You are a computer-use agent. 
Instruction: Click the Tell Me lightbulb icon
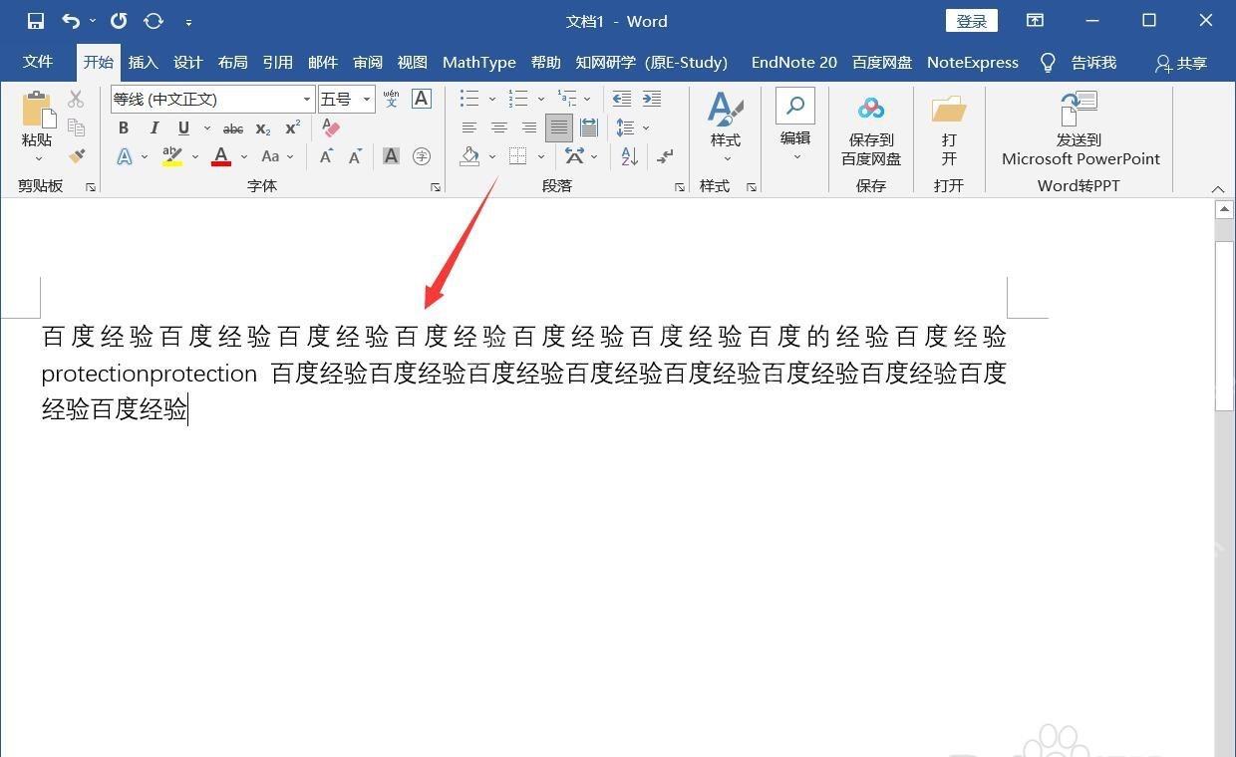coord(1048,63)
